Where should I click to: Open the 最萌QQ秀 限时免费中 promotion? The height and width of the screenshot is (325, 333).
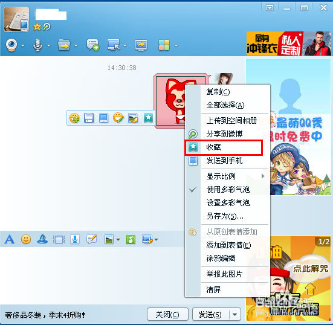click(288, 127)
